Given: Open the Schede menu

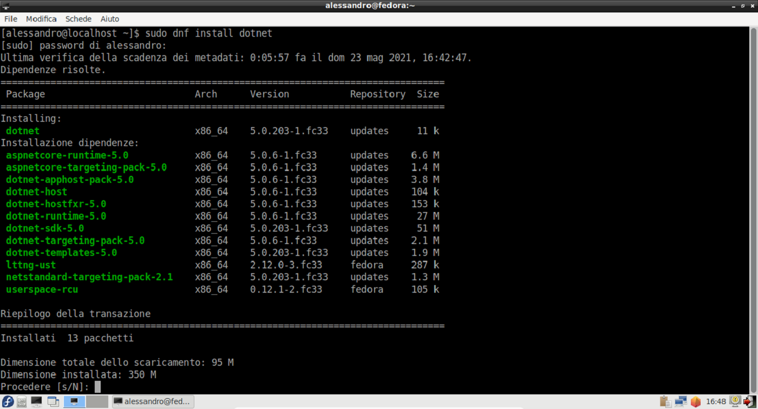Looking at the screenshot, I should point(79,19).
